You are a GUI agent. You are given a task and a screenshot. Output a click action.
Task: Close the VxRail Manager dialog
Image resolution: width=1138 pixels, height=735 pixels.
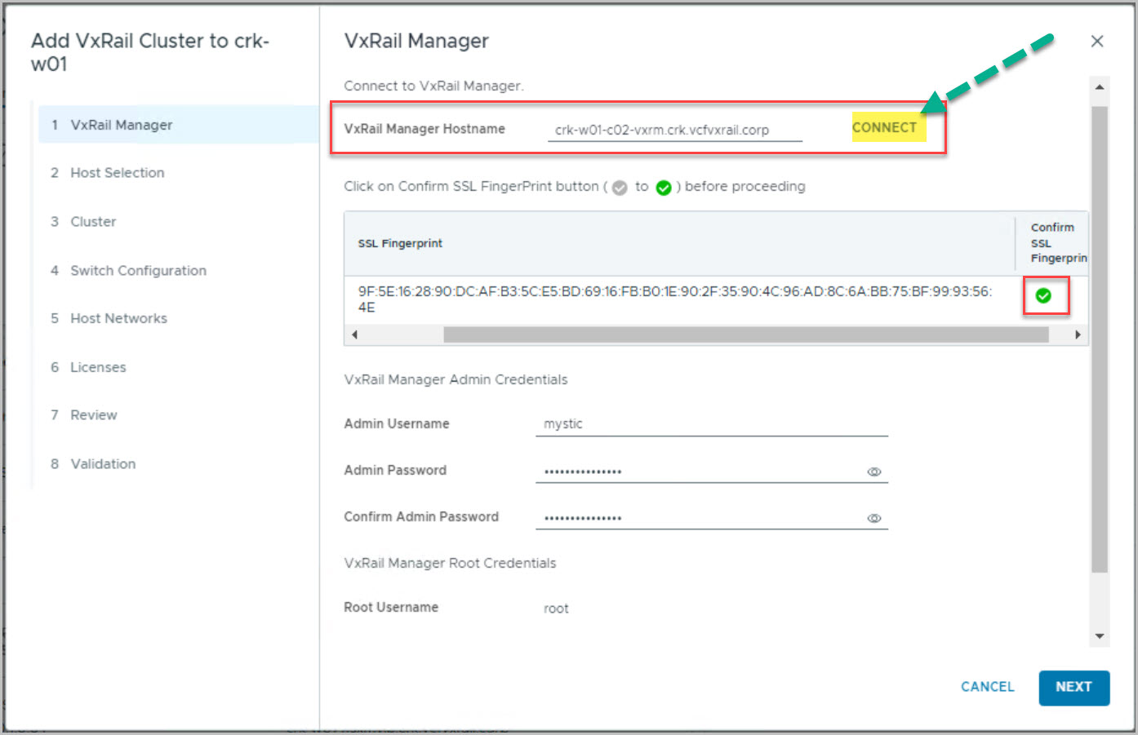point(1097,42)
